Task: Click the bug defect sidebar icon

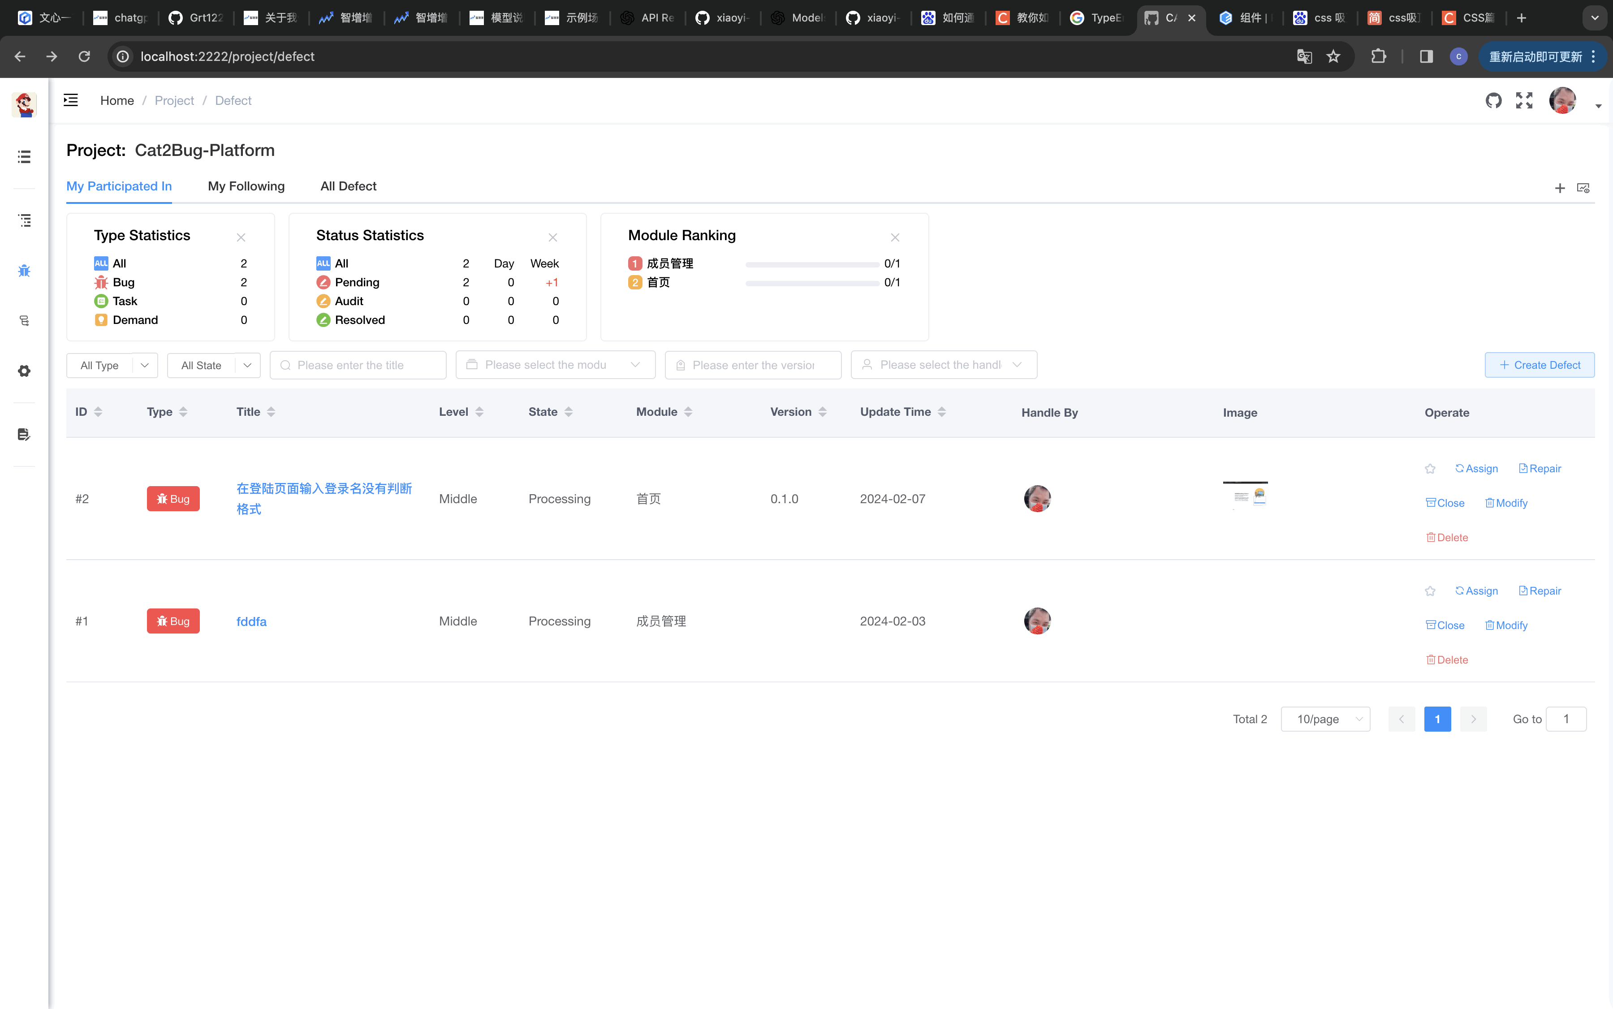Action: point(24,270)
